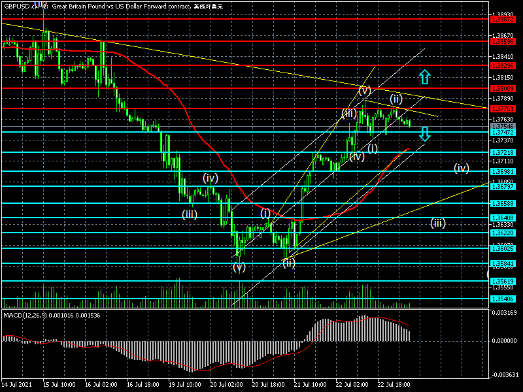The width and height of the screenshot is (523, 392).
Task: Click time axis label 16 Jul 18:00
Action: (x=143, y=384)
